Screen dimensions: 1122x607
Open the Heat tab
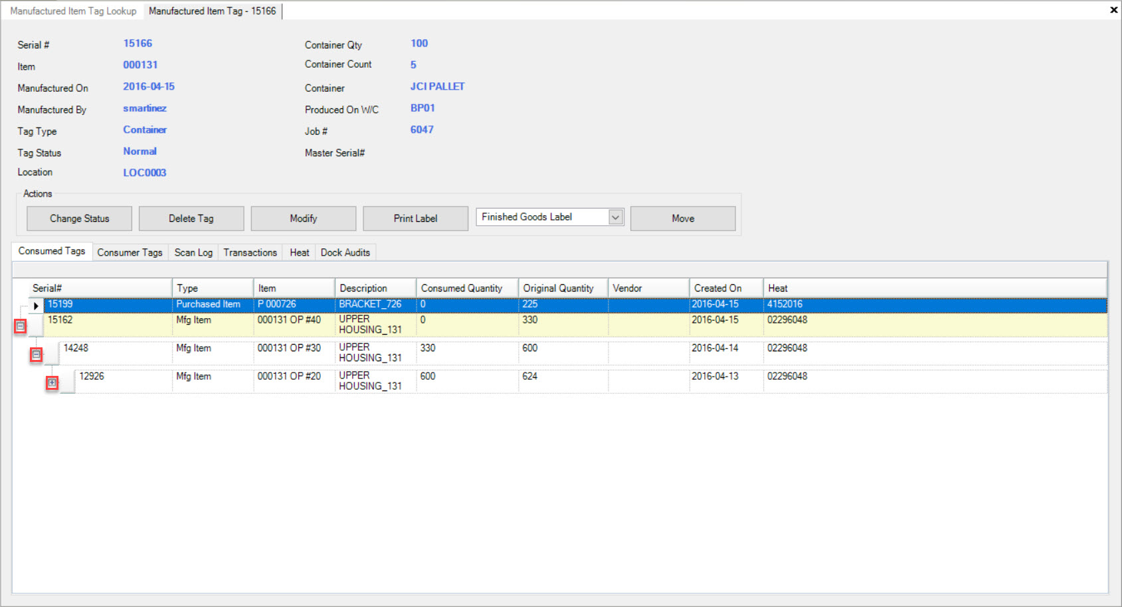[300, 252]
